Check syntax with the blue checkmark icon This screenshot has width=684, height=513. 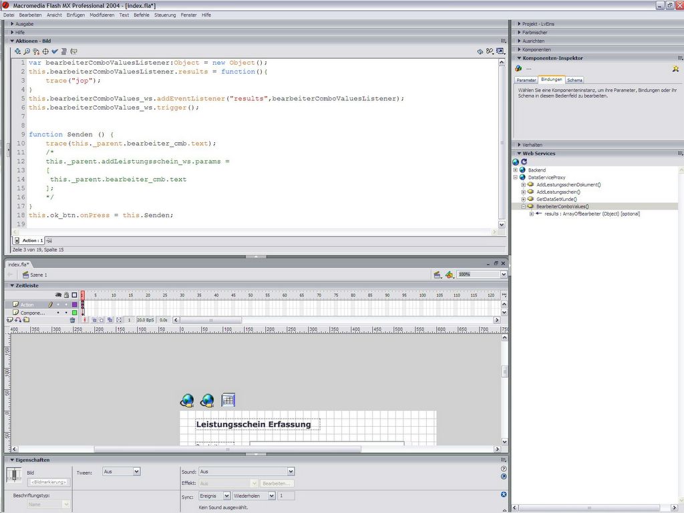55,51
